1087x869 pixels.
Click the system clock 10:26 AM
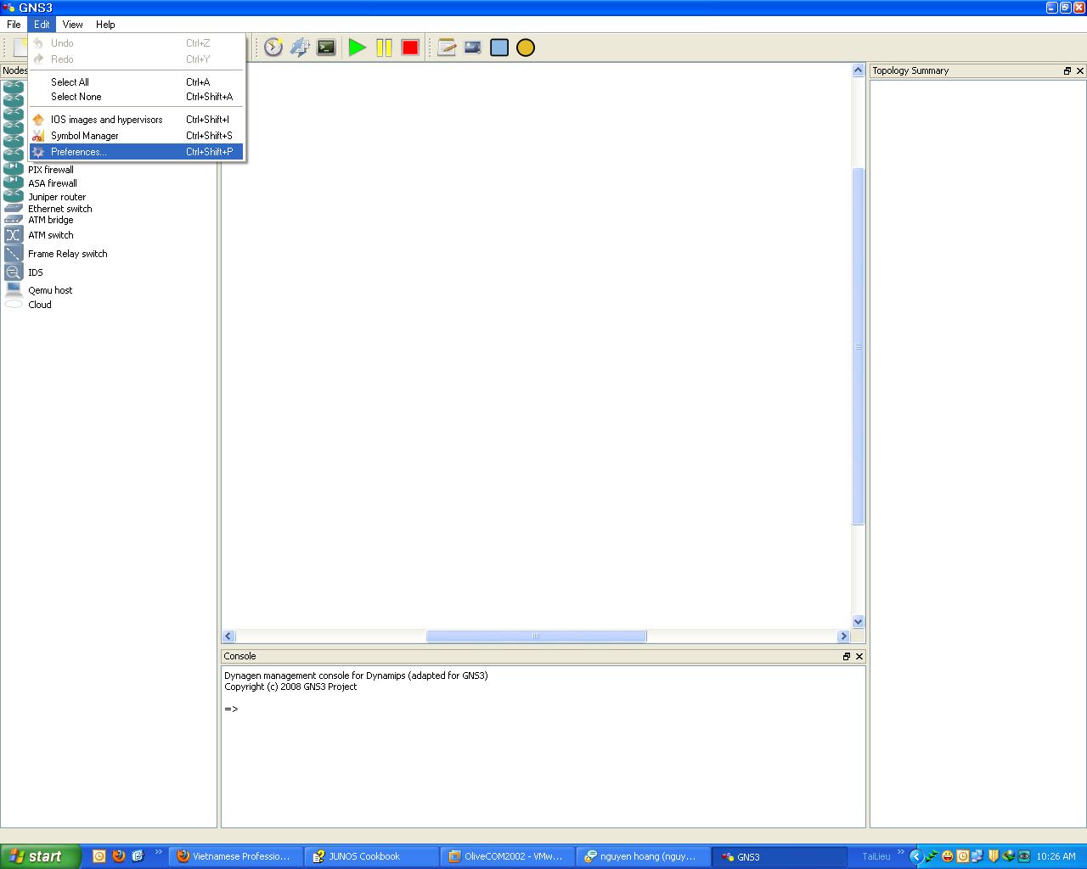tap(1056, 856)
